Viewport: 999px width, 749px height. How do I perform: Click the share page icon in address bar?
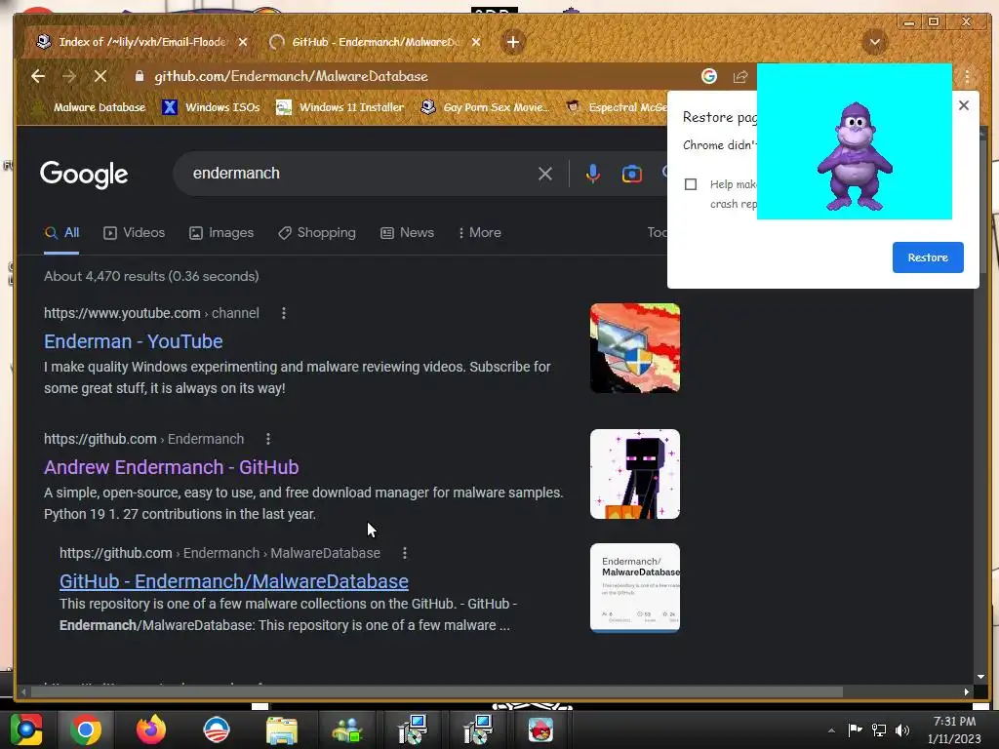(739, 77)
